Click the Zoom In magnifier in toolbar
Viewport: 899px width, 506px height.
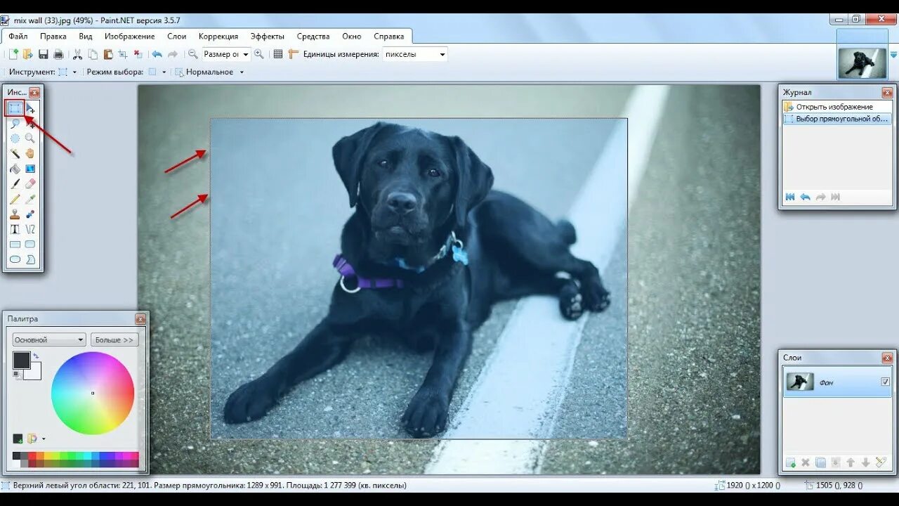[x=259, y=54]
